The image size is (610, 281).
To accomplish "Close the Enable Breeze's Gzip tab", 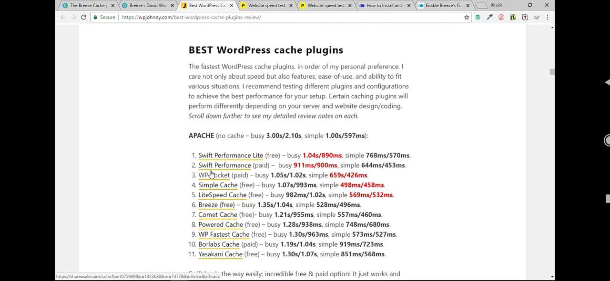I will pyautogui.click(x=468, y=6).
